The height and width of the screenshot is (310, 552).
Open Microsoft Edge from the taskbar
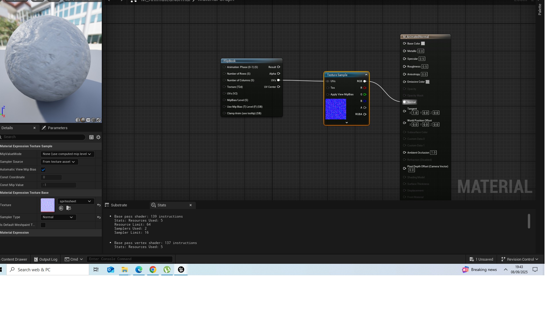click(x=139, y=270)
